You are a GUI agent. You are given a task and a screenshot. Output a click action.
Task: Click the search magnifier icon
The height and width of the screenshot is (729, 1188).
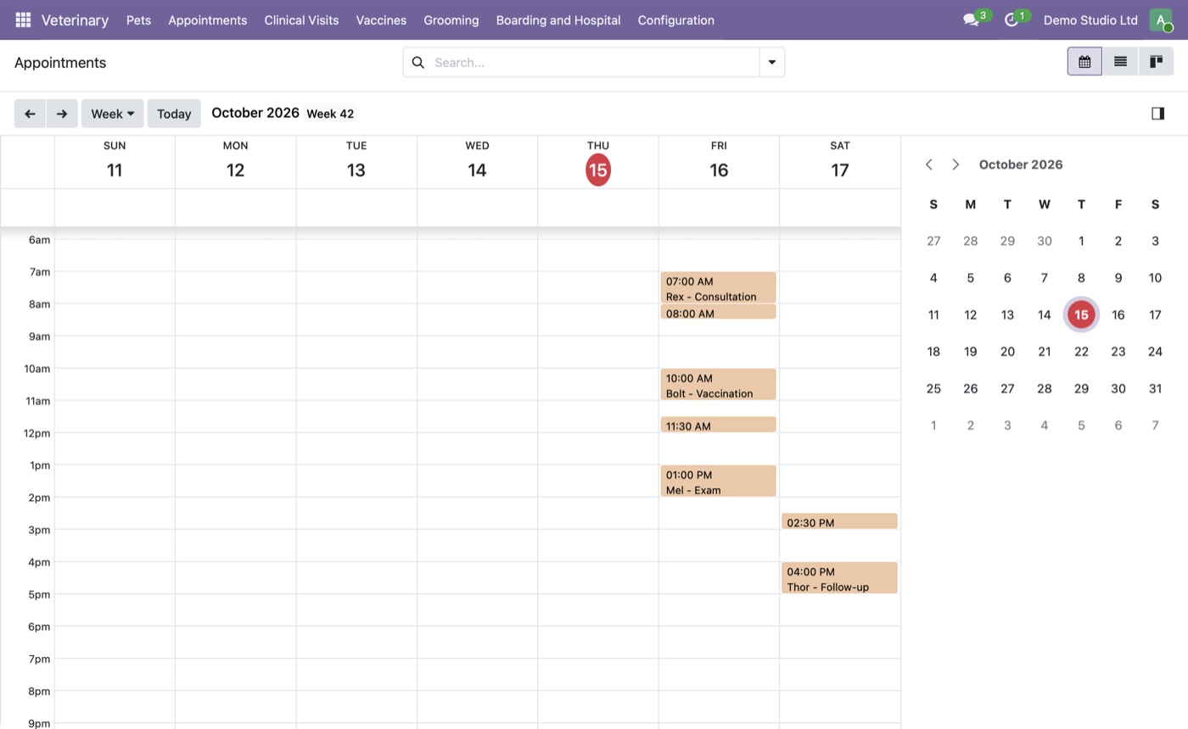[x=417, y=62]
